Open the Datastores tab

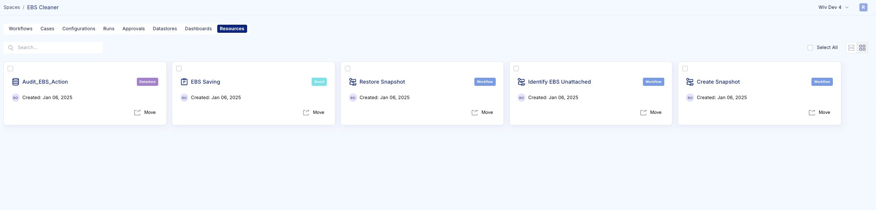165,29
